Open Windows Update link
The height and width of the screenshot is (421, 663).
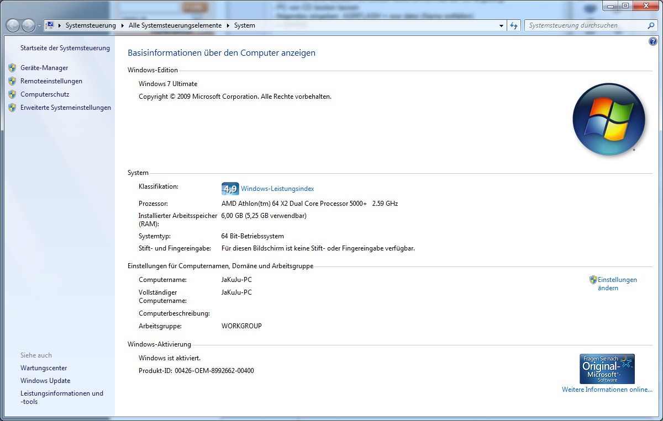point(45,381)
